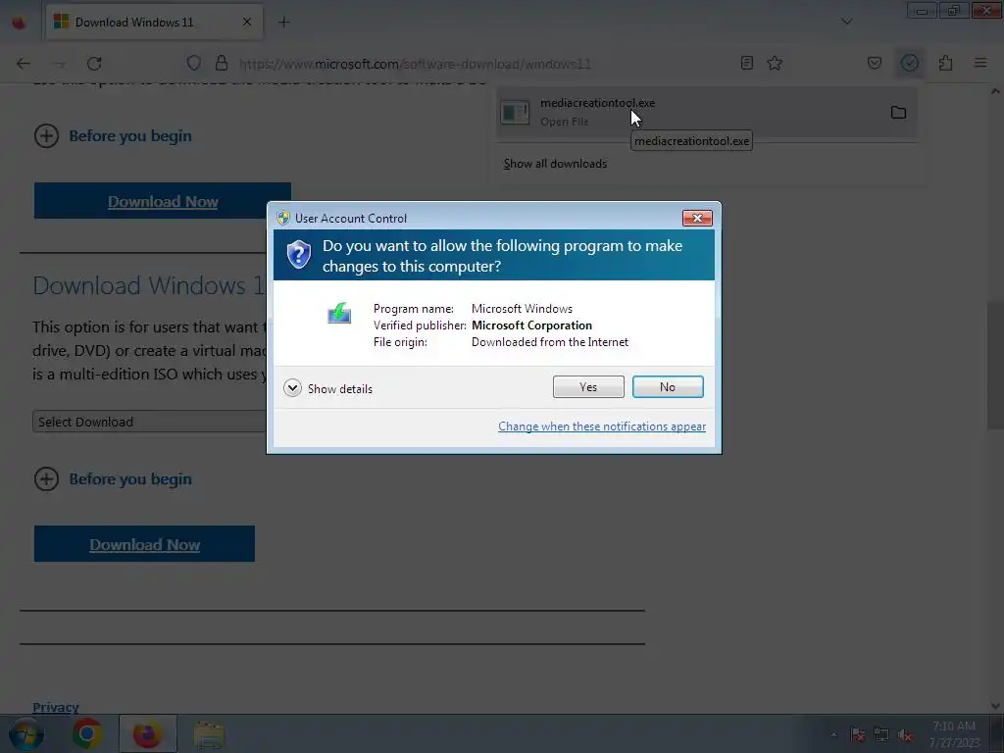
Task: Click the page vertical scrollbar thumb
Action: pos(995,366)
